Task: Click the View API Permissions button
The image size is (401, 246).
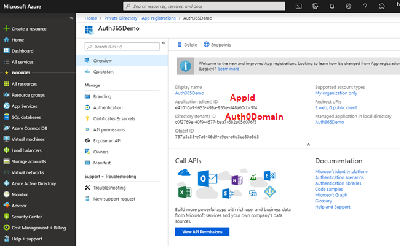Action: click(x=202, y=232)
